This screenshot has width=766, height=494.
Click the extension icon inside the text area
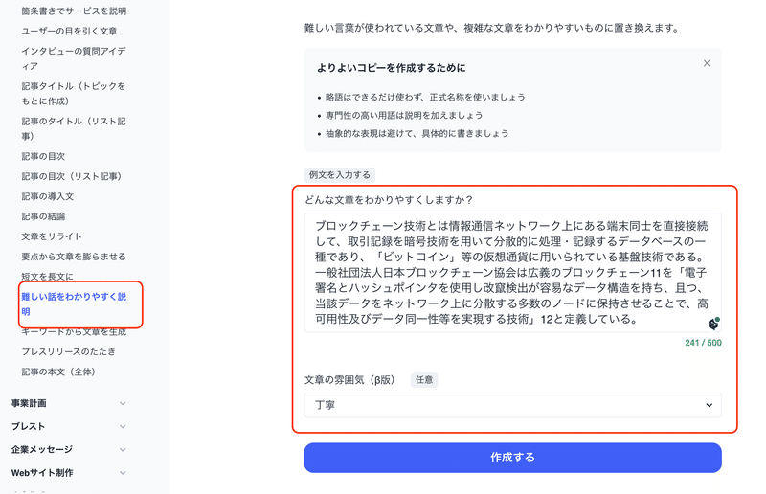coord(713,324)
